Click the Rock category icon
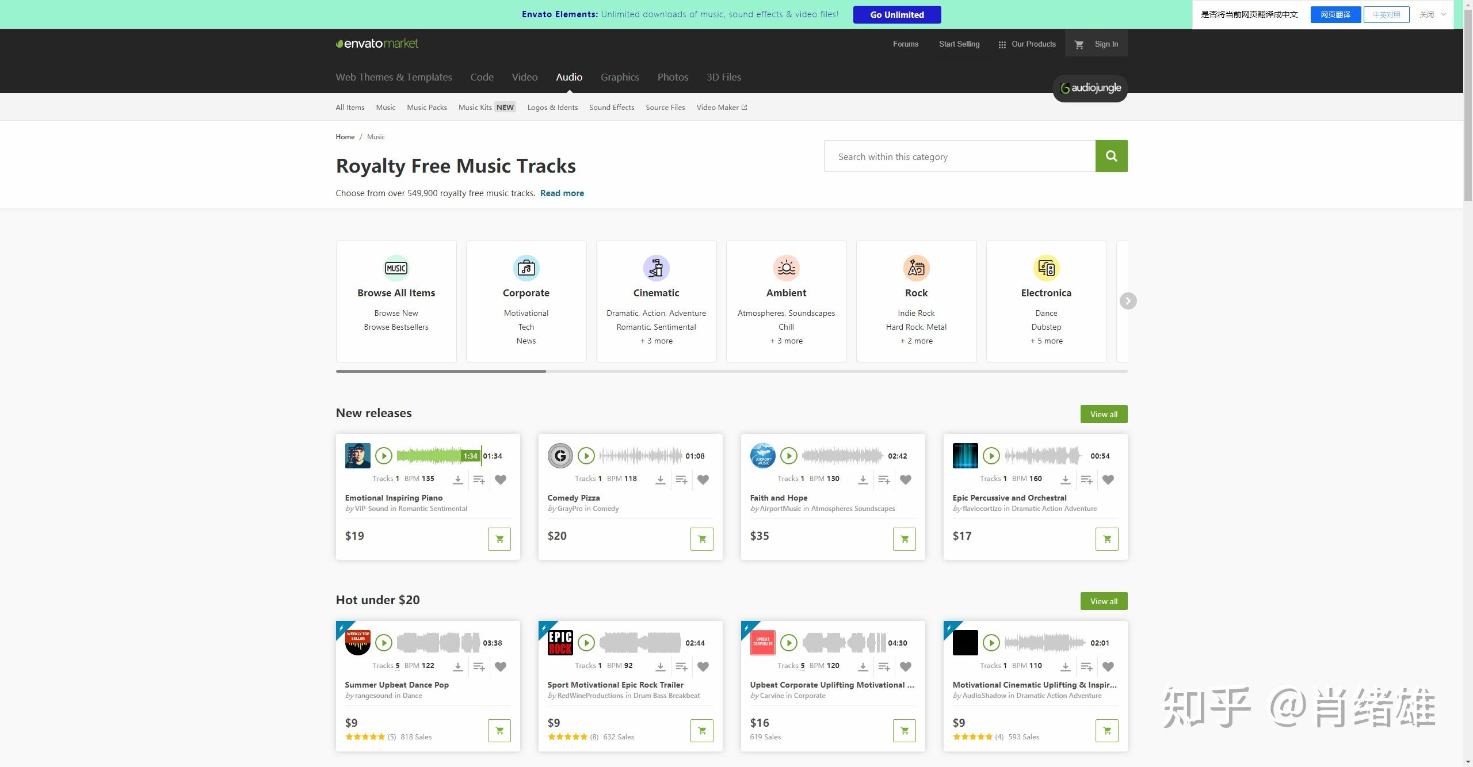1473x767 pixels. coord(916,268)
